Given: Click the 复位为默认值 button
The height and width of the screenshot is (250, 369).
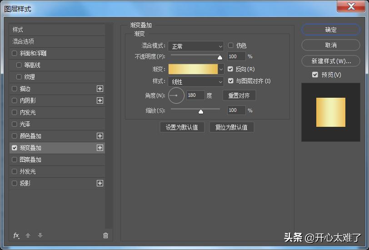Looking at the screenshot, I should (x=232, y=127).
